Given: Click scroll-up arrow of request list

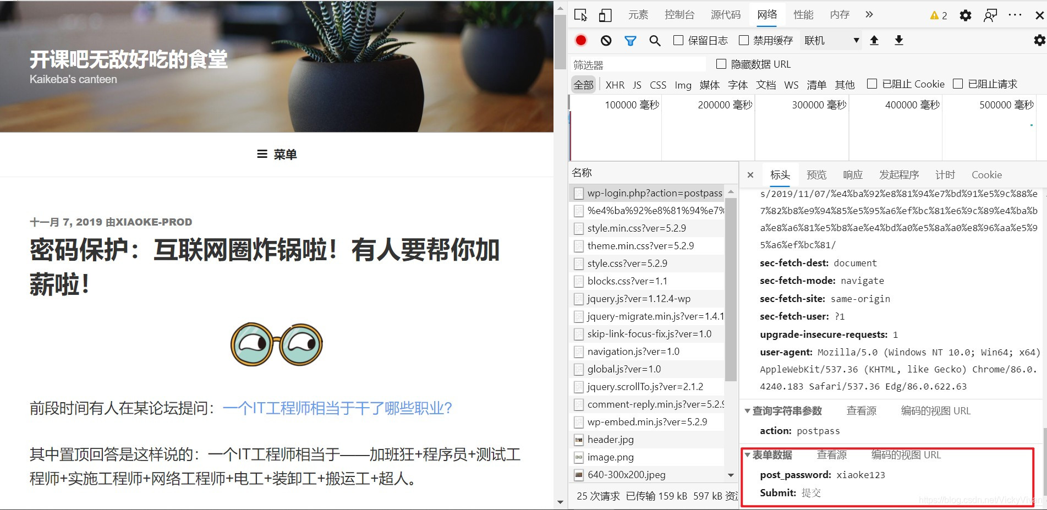Looking at the screenshot, I should click(731, 191).
